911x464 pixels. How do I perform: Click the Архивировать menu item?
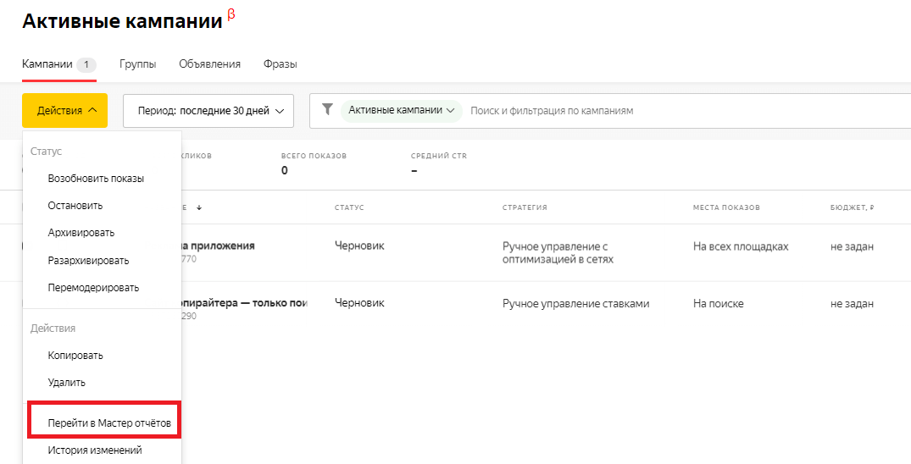[81, 233]
